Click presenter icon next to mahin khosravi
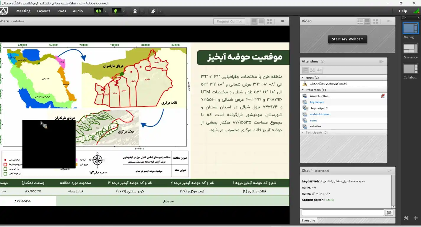The width and height of the screenshot is (421, 227). click(305, 114)
